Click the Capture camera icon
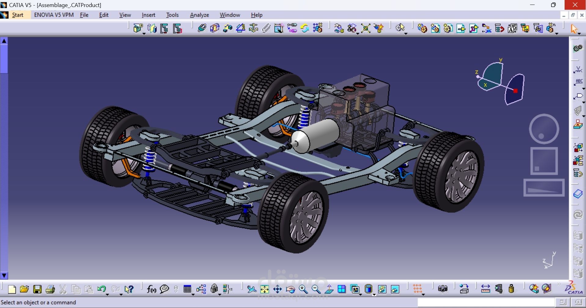 [442, 289]
